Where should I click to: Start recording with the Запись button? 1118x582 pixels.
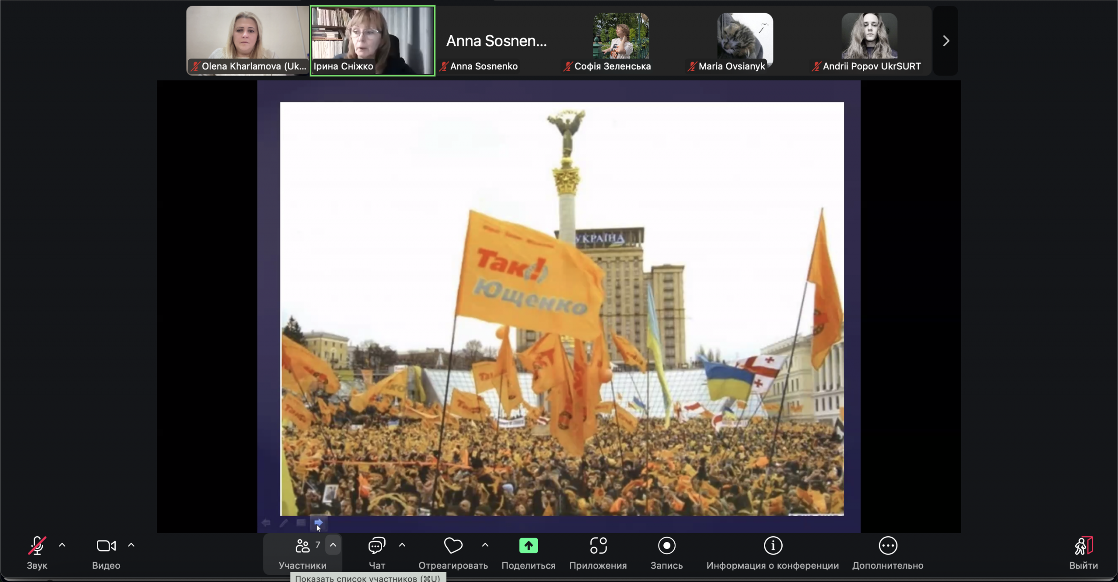pos(666,546)
